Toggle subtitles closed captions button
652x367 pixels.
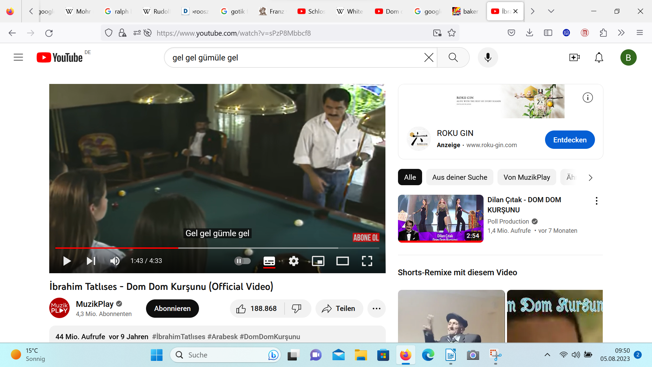coord(269,261)
